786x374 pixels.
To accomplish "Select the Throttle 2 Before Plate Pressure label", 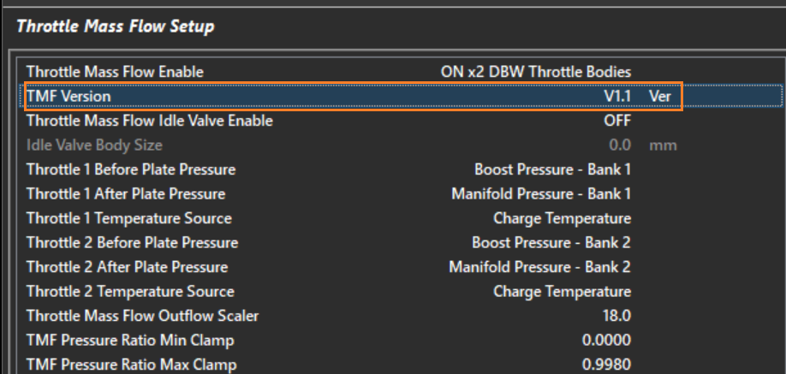I will coord(132,243).
